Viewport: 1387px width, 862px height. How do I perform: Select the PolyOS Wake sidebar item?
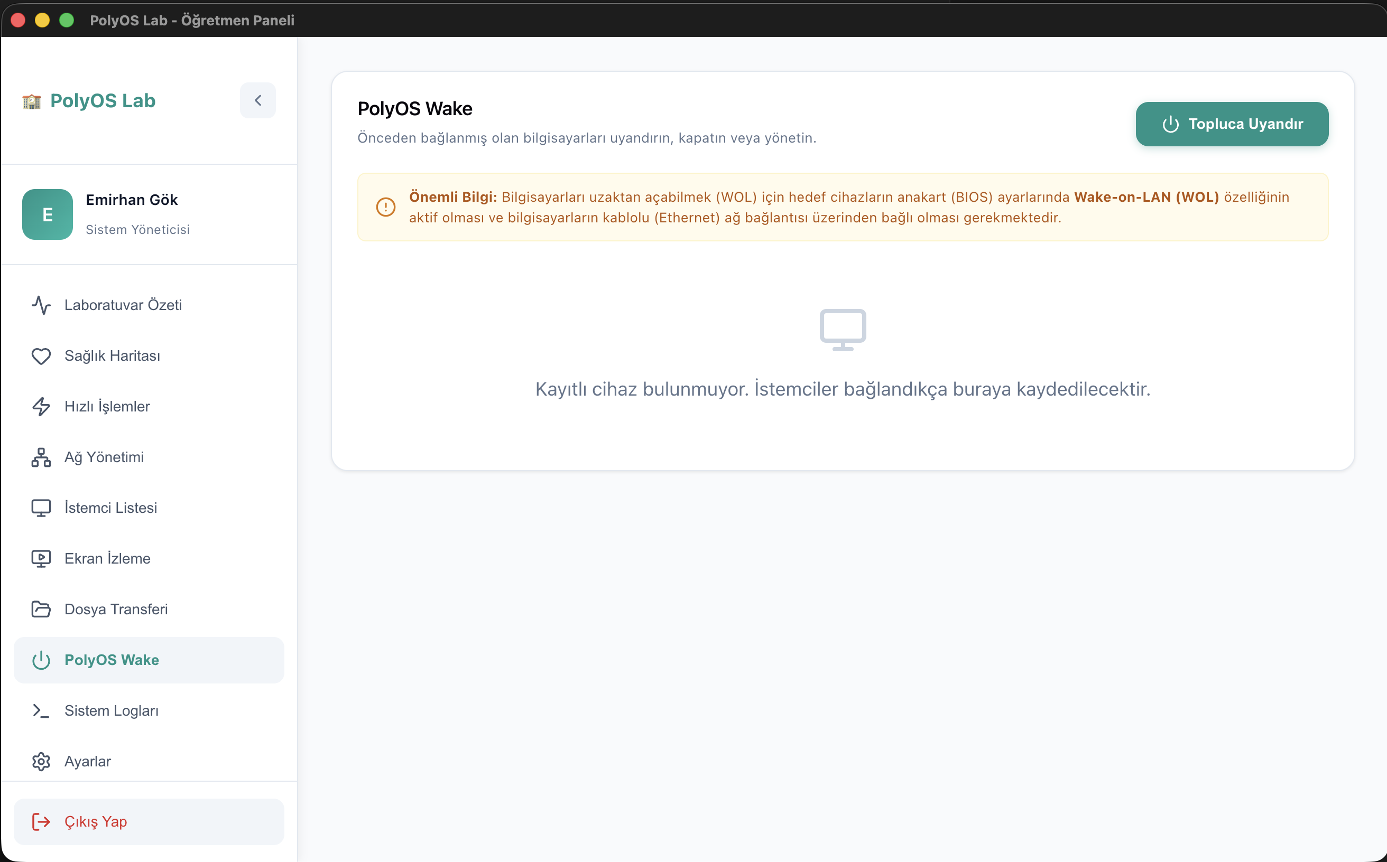point(149,660)
